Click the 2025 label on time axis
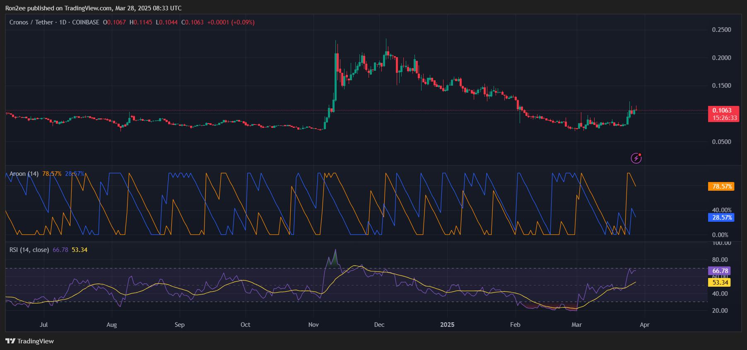The height and width of the screenshot is (350, 747). click(447, 325)
